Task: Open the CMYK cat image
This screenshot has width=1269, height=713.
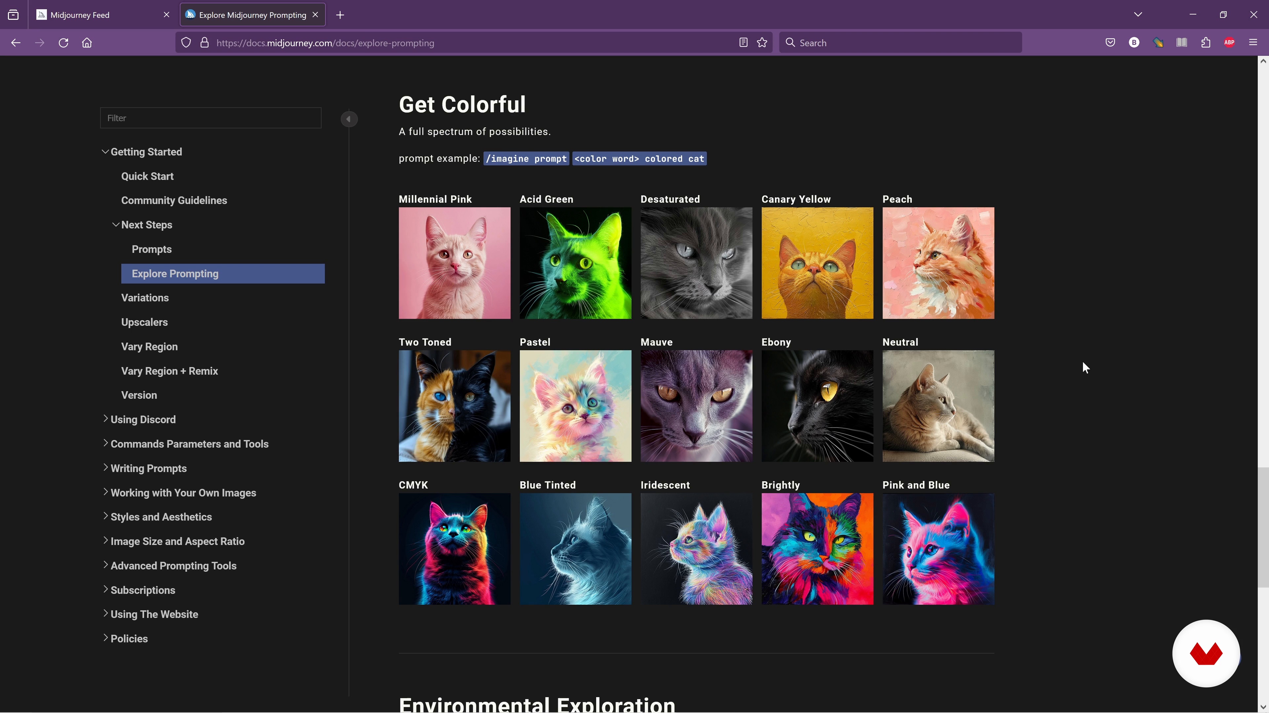Action: (454, 549)
